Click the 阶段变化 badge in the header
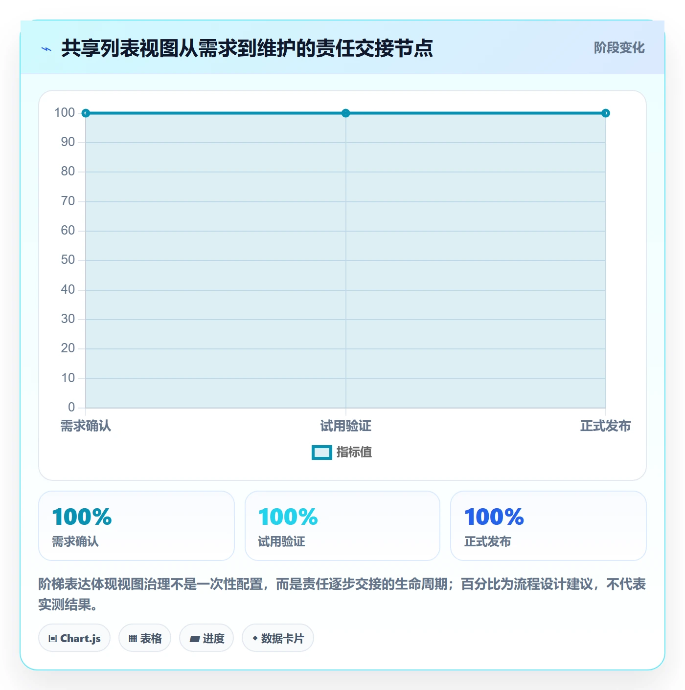Image resolution: width=685 pixels, height=690 pixels. tap(619, 48)
